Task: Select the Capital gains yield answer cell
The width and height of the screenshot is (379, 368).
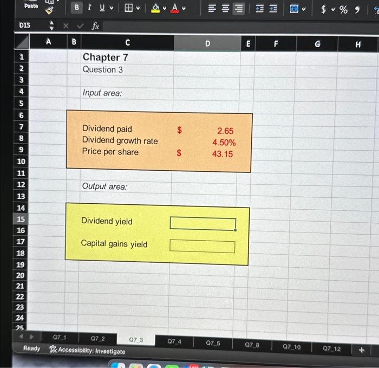Action: (x=202, y=246)
